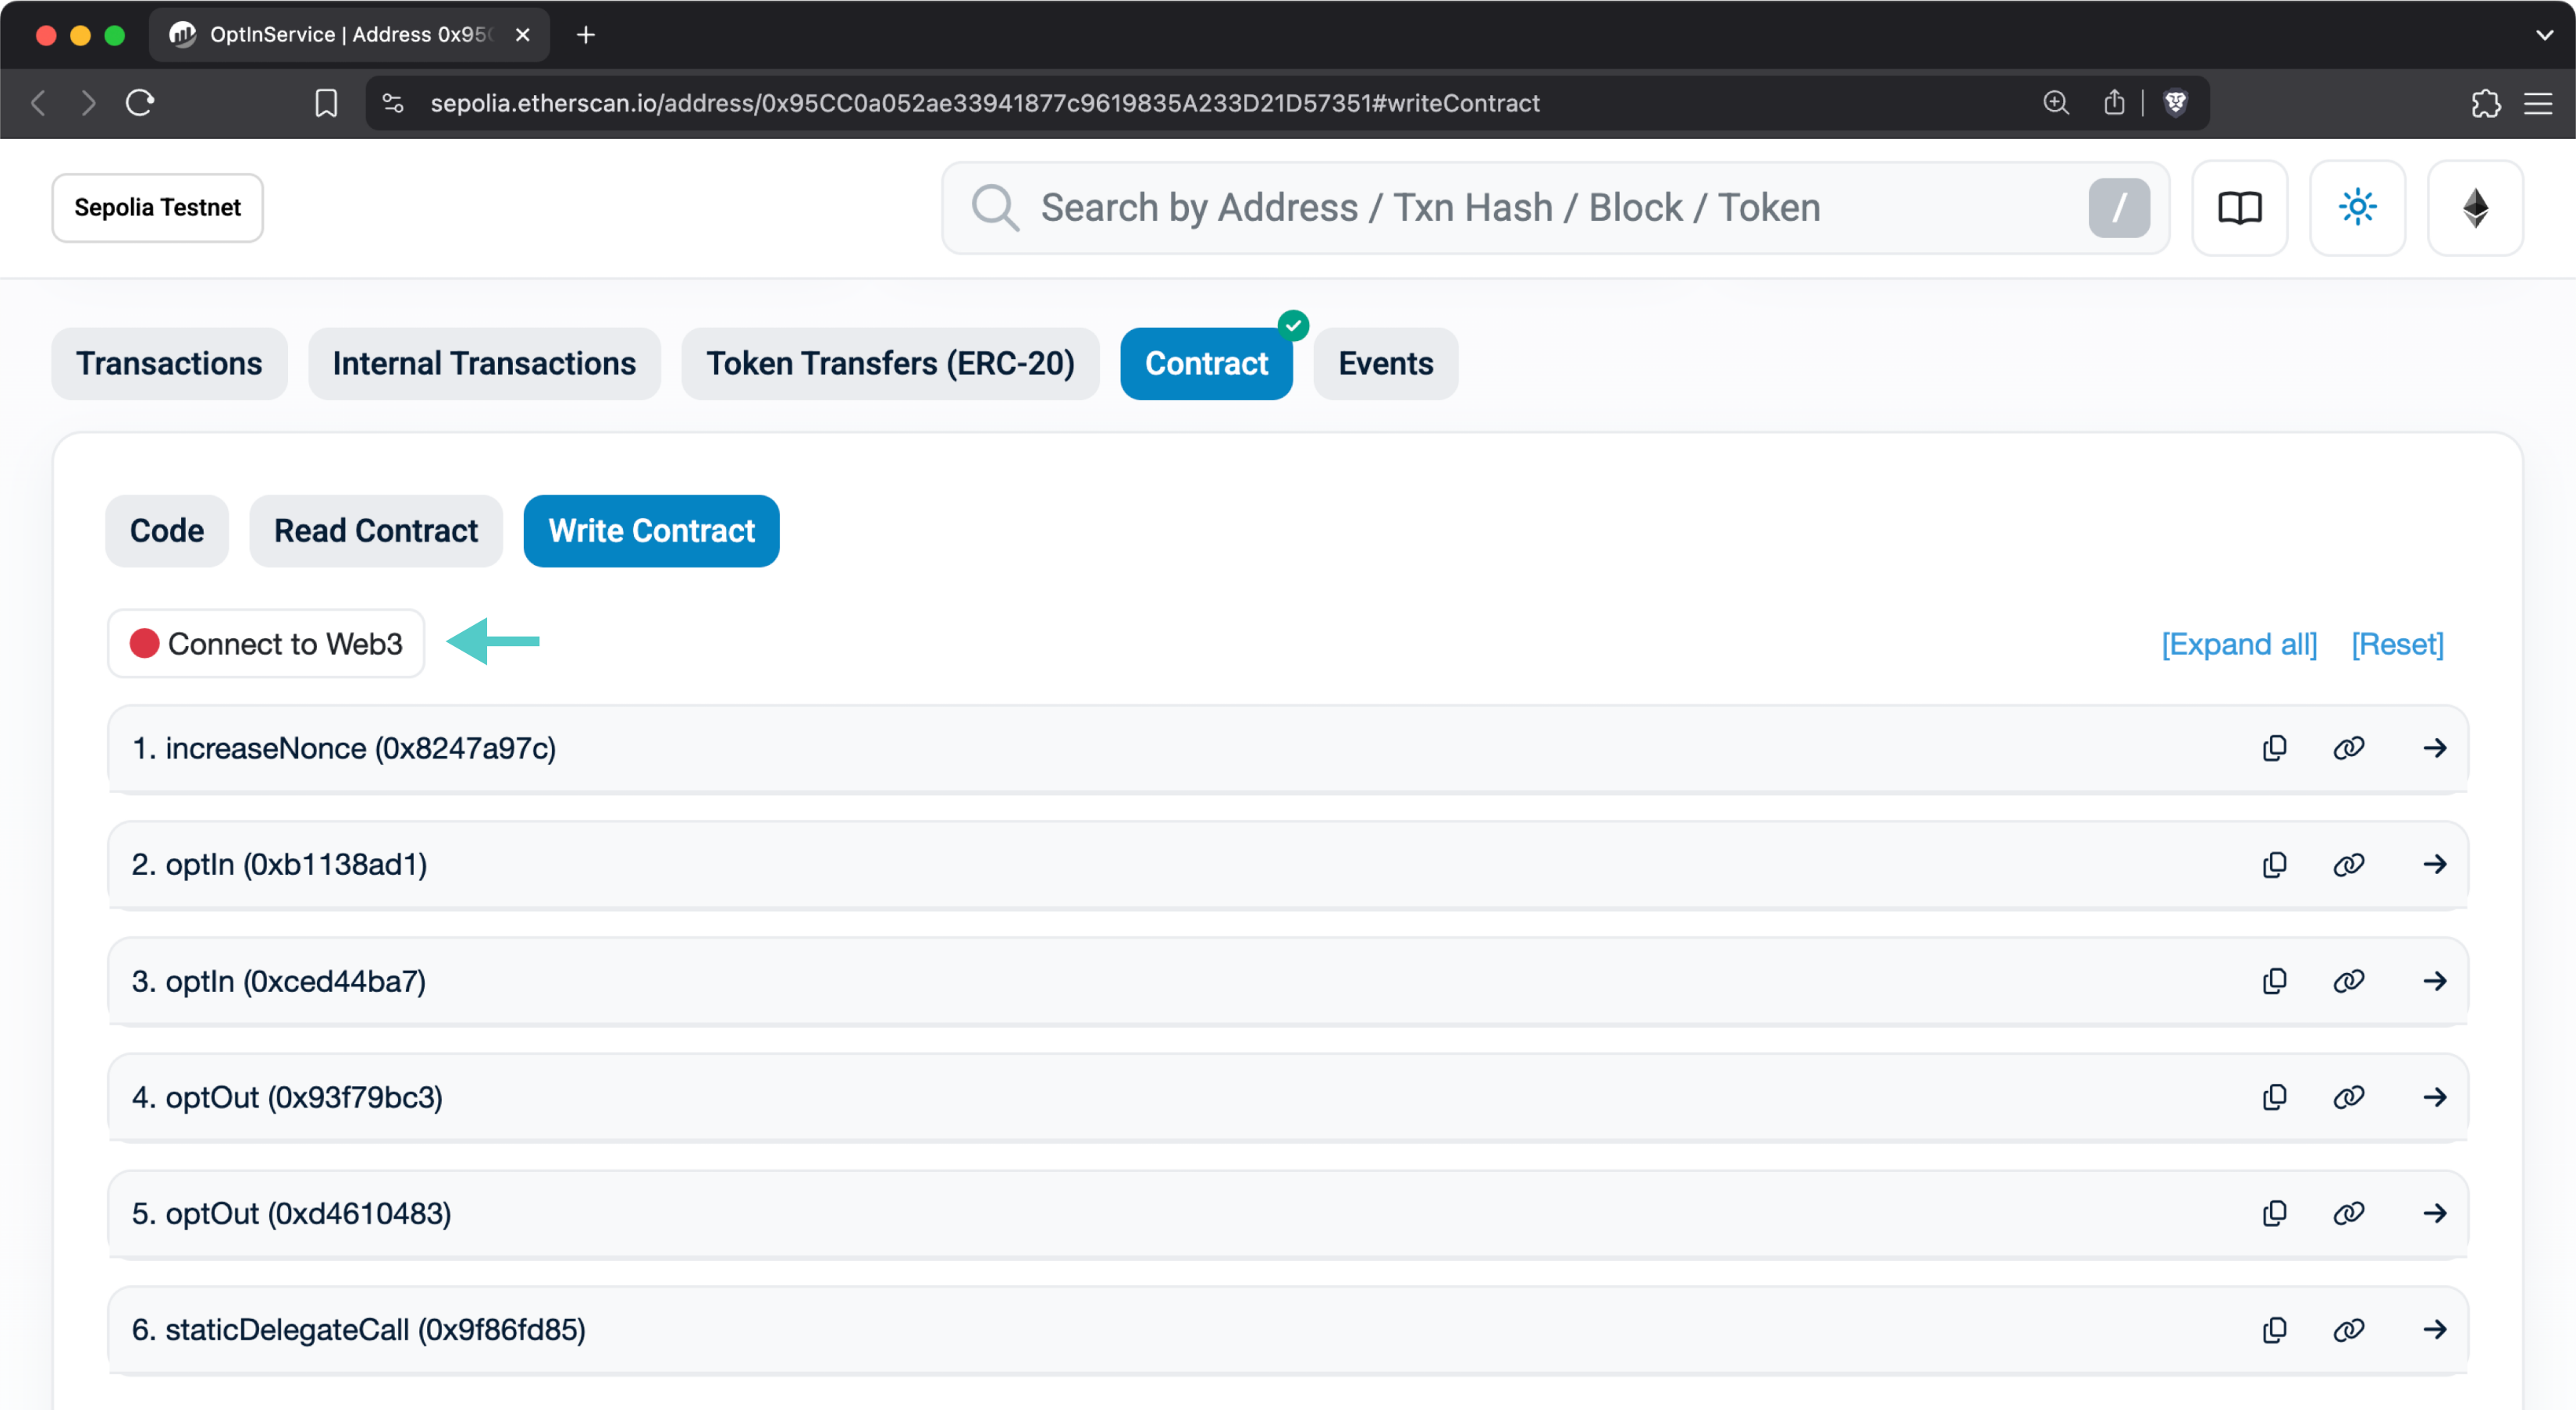Image resolution: width=2576 pixels, height=1410 pixels.
Task: Toggle light/dark theme sun icon
Action: tap(2357, 208)
